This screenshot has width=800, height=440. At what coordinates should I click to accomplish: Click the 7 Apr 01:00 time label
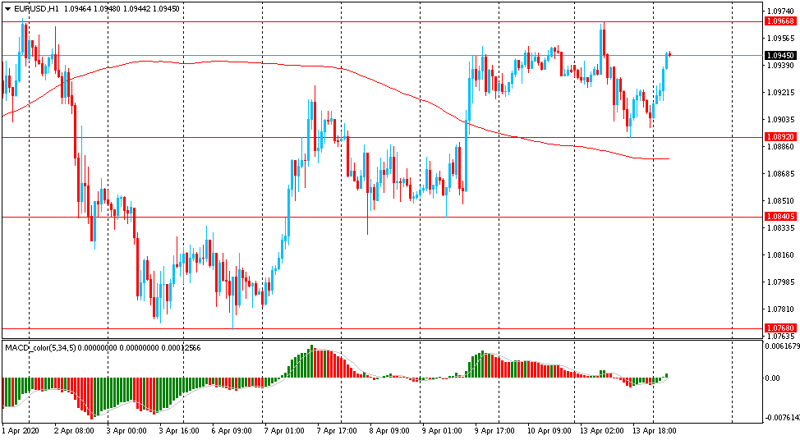(x=284, y=431)
